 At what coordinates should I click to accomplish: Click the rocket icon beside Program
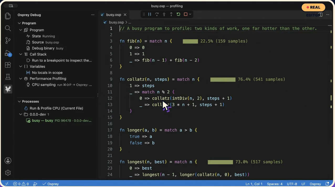(26, 30)
